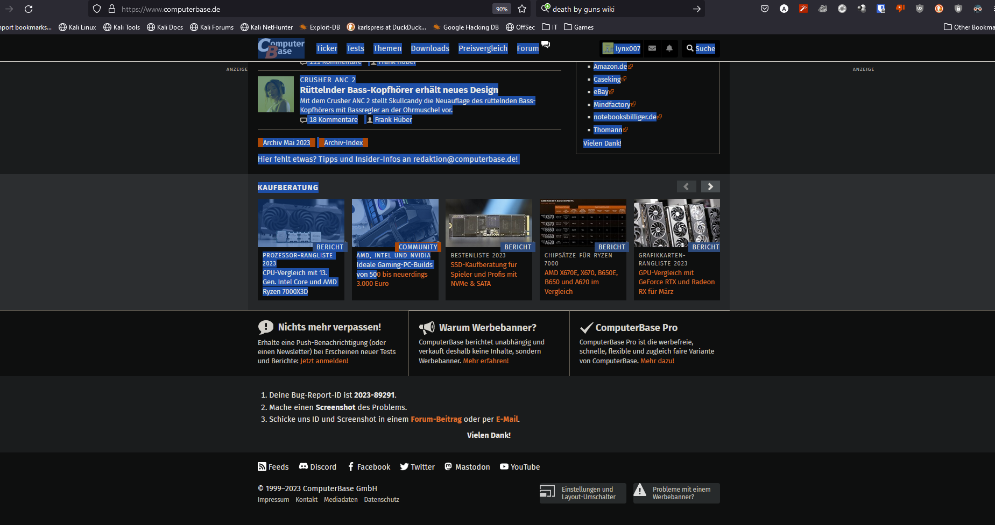The width and height of the screenshot is (995, 525).
Task: Open the Pocket save icon
Action: point(765,9)
